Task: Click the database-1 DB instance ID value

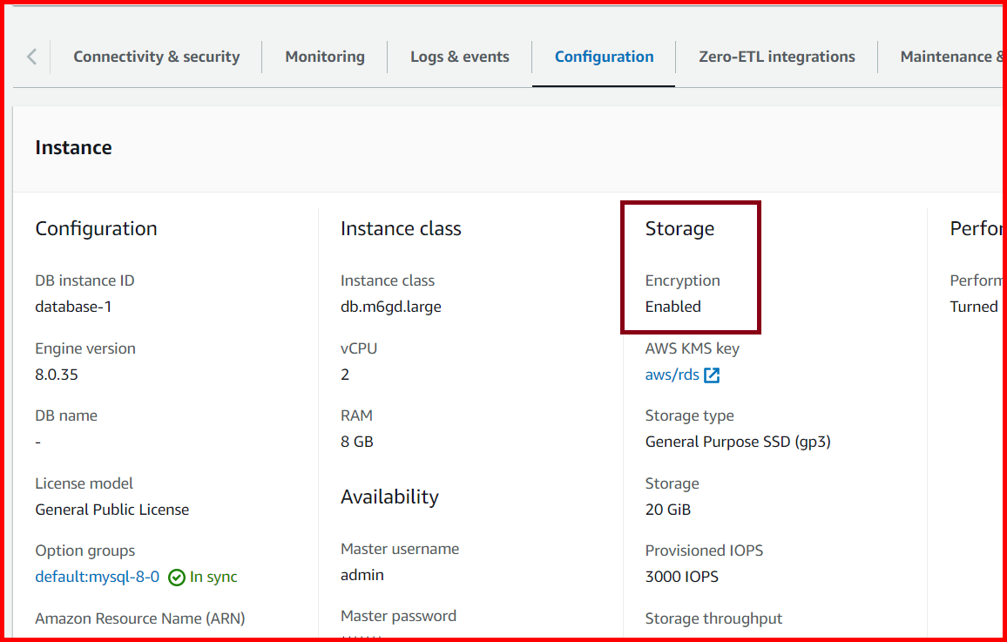Action: click(x=74, y=306)
